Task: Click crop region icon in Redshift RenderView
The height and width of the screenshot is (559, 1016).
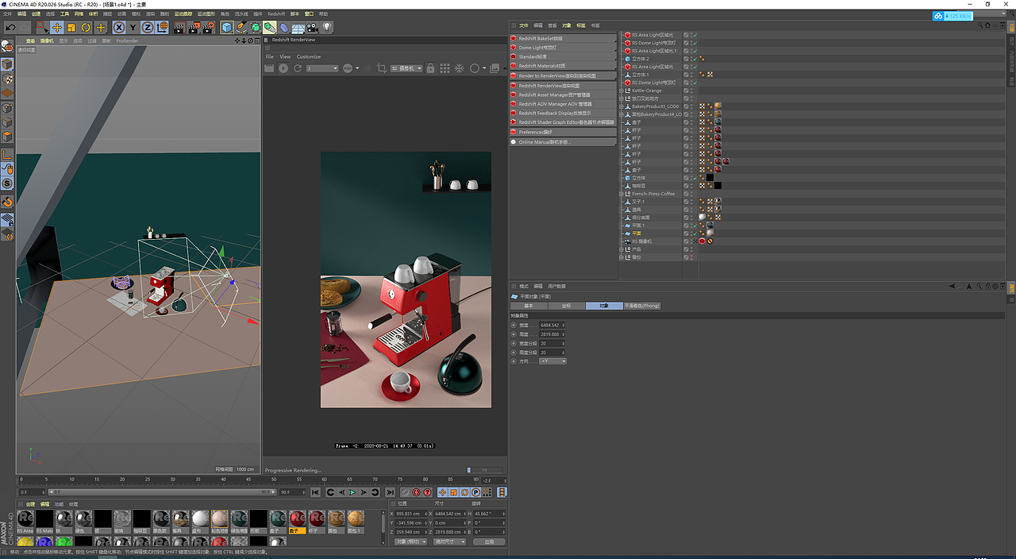Action: click(x=382, y=68)
